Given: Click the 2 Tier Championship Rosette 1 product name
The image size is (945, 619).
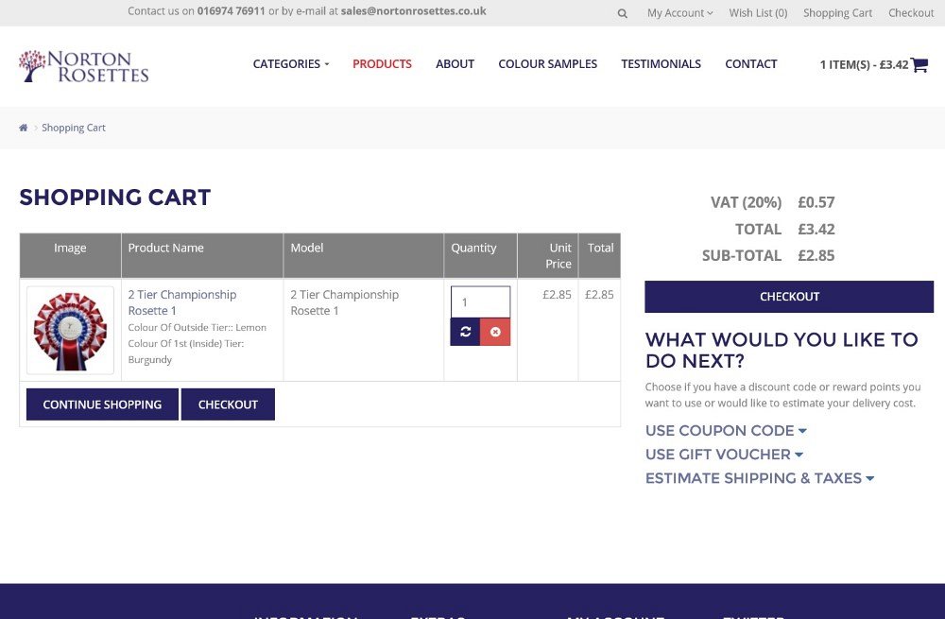Looking at the screenshot, I should click(x=182, y=302).
